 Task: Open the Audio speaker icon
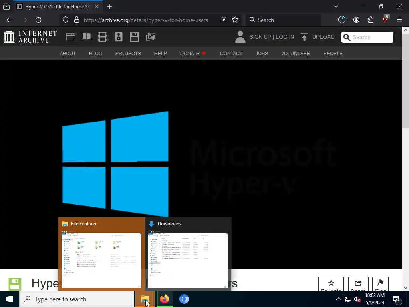[x=119, y=37]
